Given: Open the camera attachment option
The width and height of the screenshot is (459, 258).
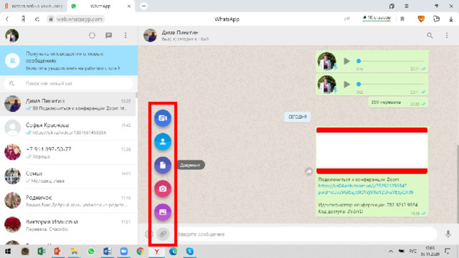Looking at the screenshot, I should tap(163, 188).
